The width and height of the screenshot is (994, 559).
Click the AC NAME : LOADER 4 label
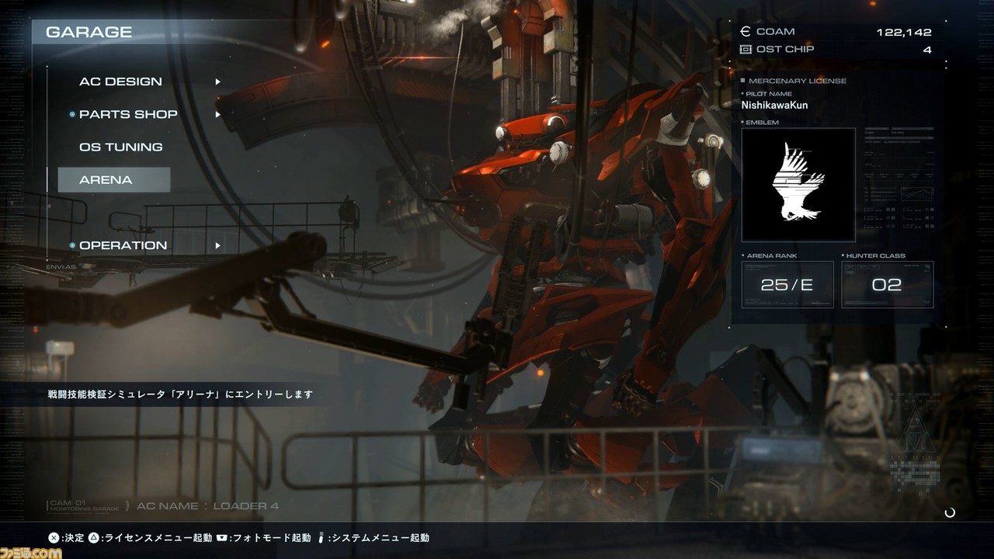(x=207, y=506)
